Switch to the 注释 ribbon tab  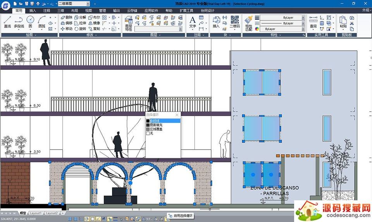coord(46,10)
